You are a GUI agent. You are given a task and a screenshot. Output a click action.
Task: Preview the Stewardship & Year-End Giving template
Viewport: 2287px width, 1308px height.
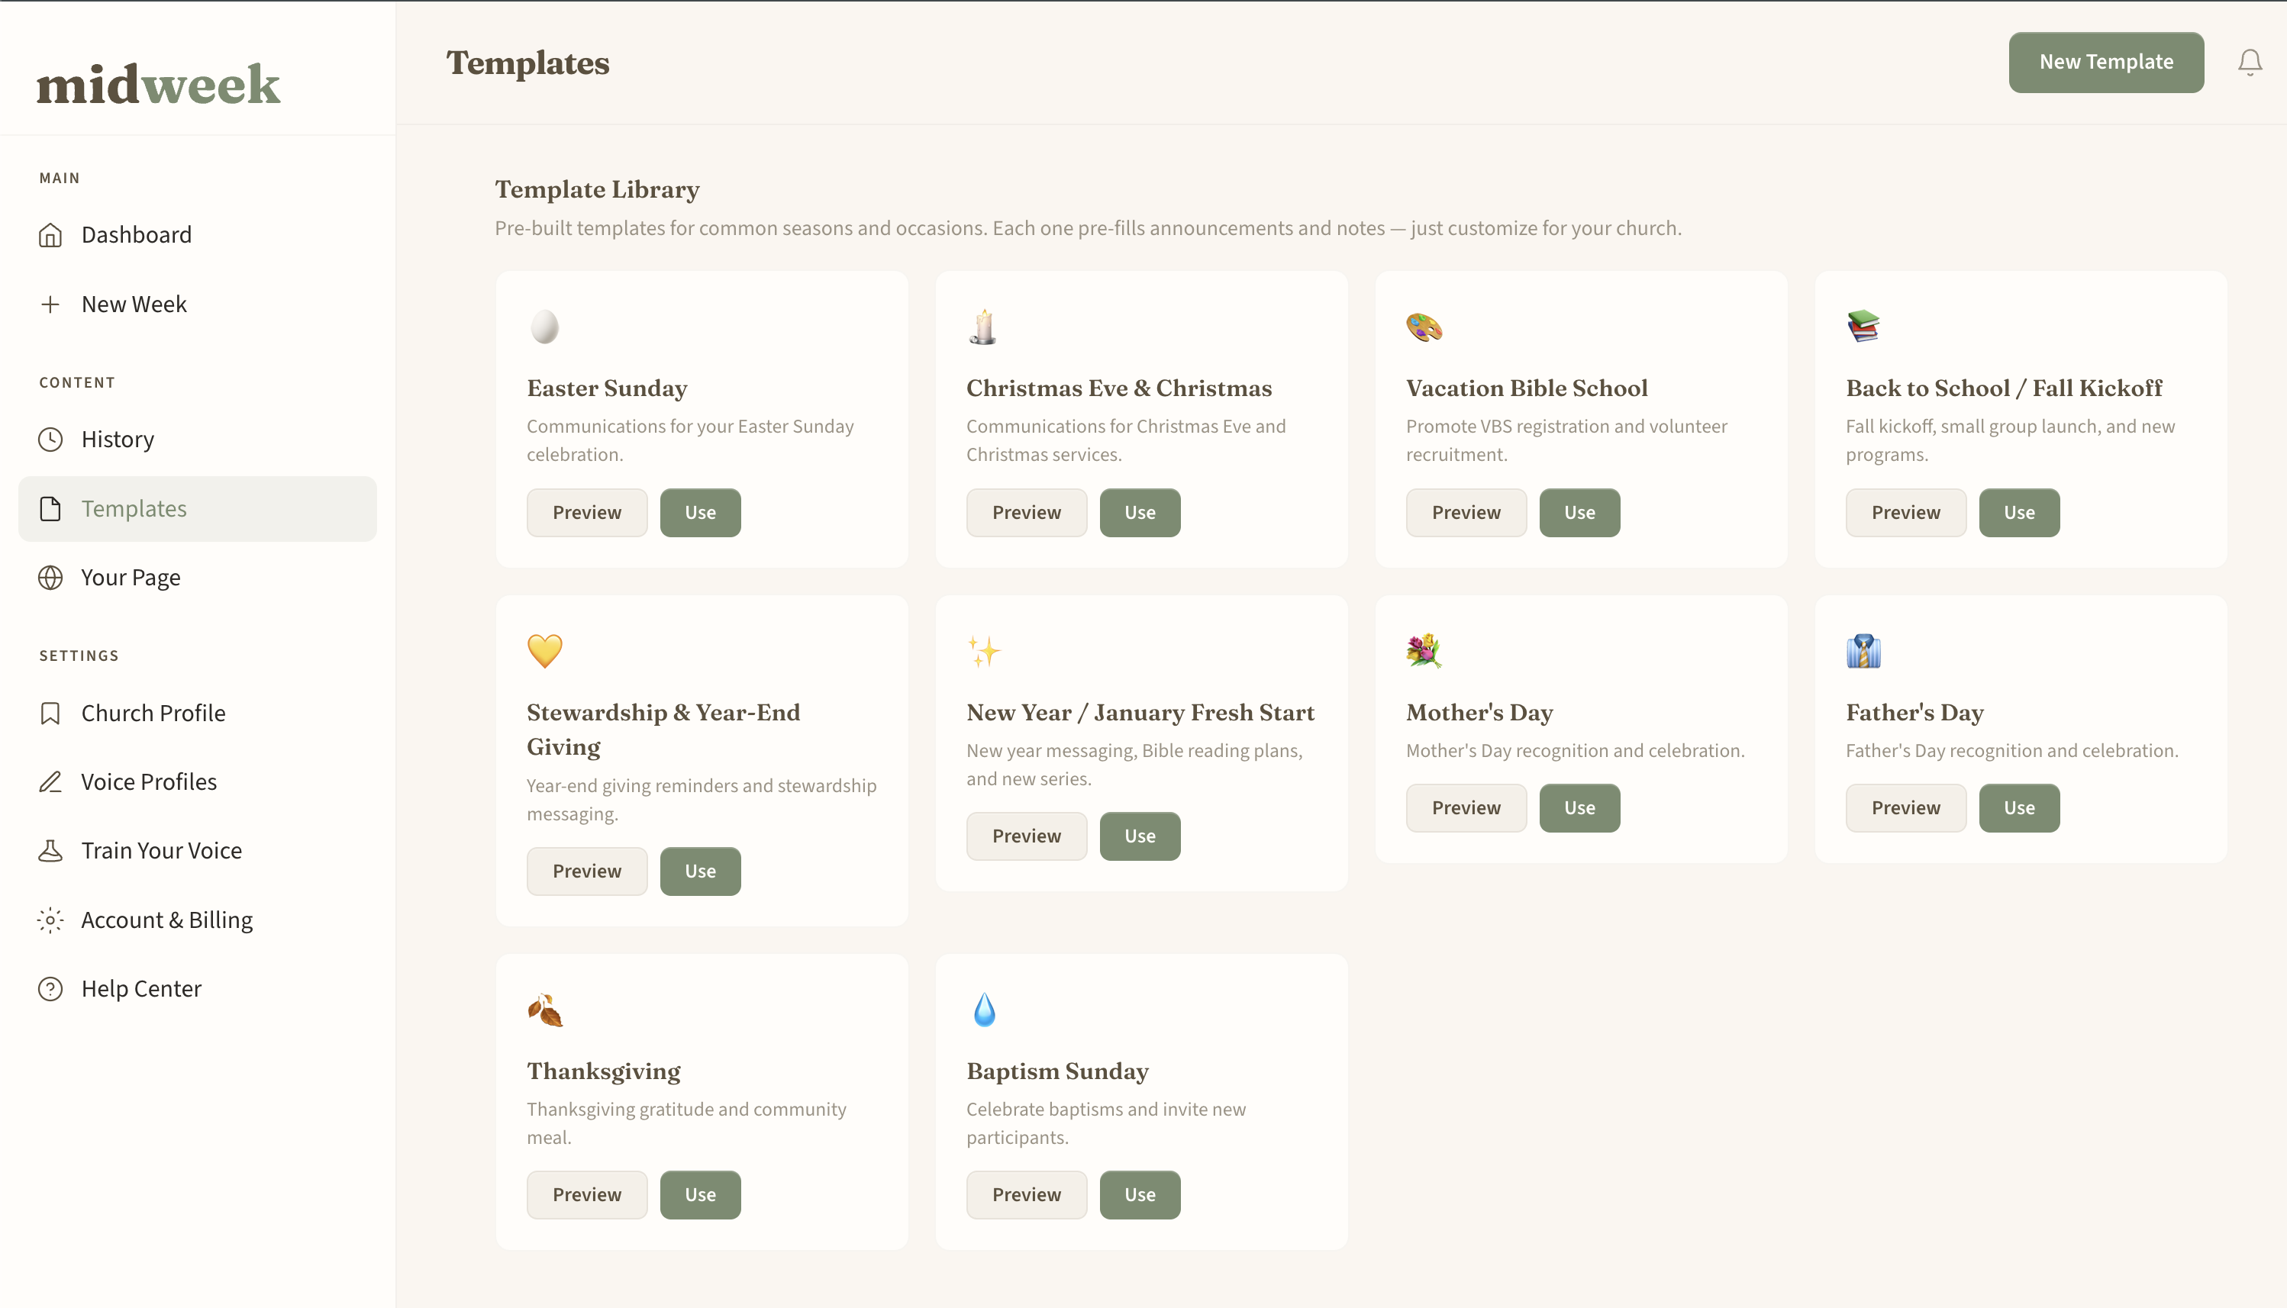point(587,871)
